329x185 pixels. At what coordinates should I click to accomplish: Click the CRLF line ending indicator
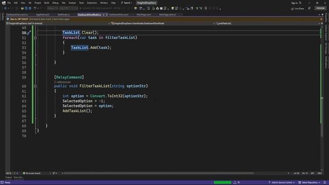pos(320,173)
